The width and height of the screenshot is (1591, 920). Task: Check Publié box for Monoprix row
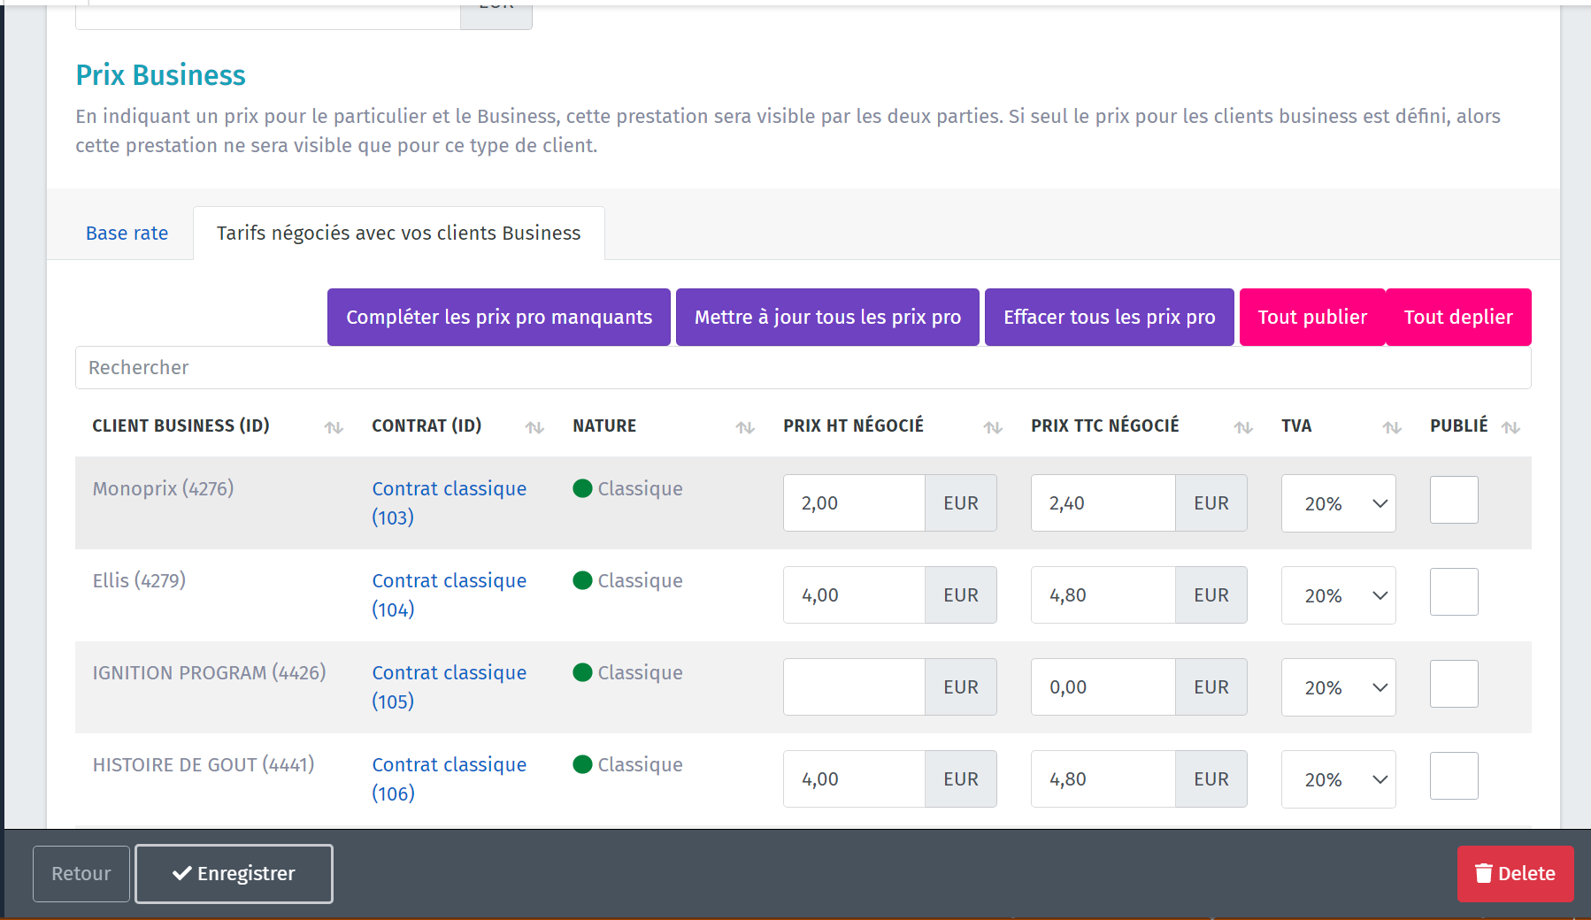(1454, 500)
